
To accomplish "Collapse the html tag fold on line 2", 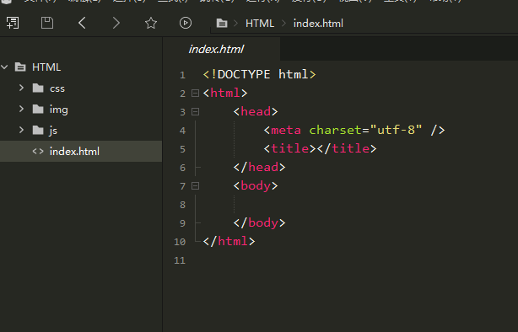I will (x=195, y=94).
